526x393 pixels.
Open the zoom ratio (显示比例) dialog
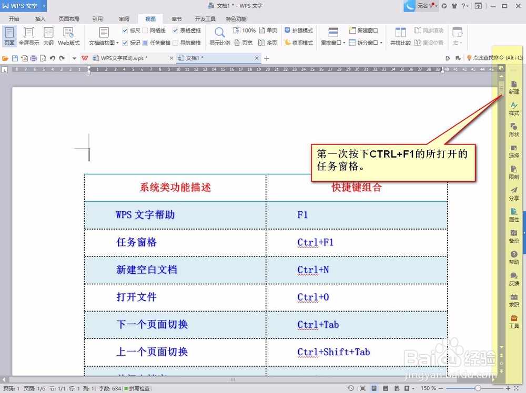point(220,36)
